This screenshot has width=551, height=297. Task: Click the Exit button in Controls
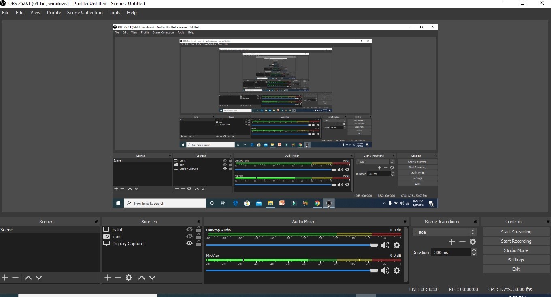[x=516, y=269]
